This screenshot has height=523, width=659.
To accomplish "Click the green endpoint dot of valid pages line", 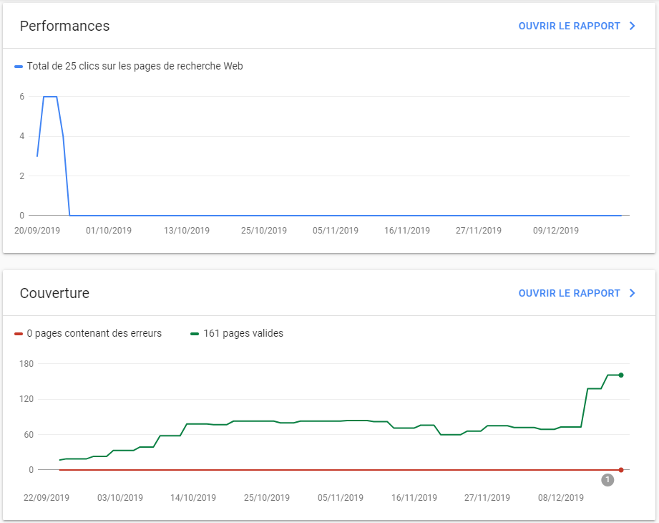I will click(621, 375).
